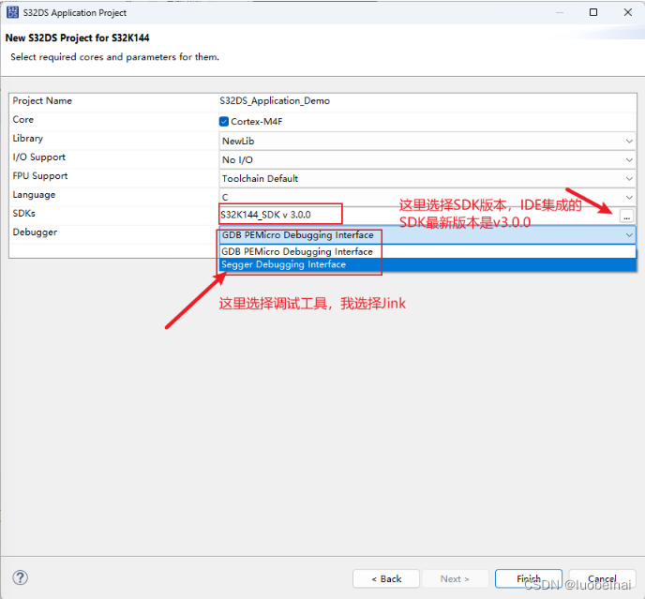Click the S32DS application icon in title bar

[x=12, y=12]
